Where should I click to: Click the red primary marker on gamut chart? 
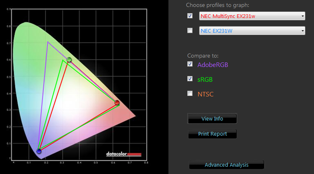[x=117, y=103]
